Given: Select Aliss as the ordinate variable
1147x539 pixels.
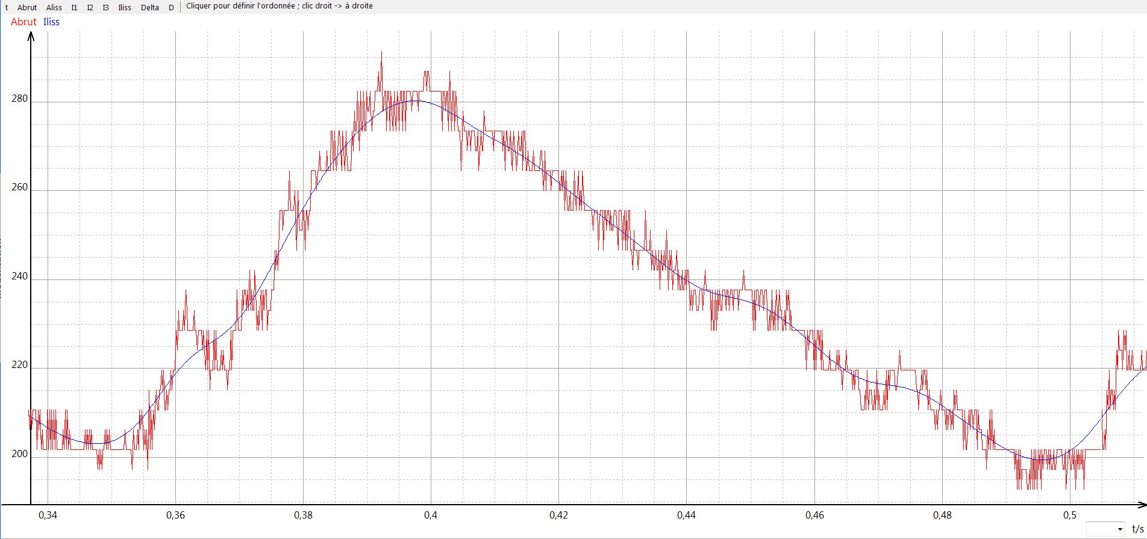Looking at the screenshot, I should [54, 8].
